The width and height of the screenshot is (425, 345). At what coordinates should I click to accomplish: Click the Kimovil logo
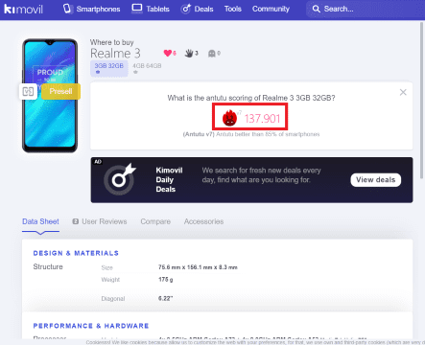(x=23, y=9)
